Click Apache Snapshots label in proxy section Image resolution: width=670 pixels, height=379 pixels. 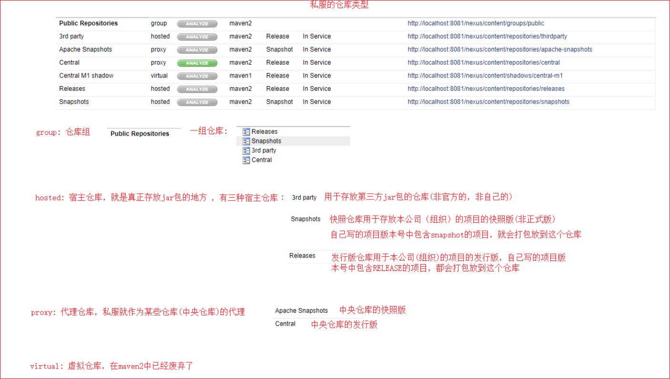[301, 310]
